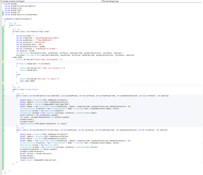Click the RijndaelSimple.Encrypt call in Main

[x=69, y=53]
